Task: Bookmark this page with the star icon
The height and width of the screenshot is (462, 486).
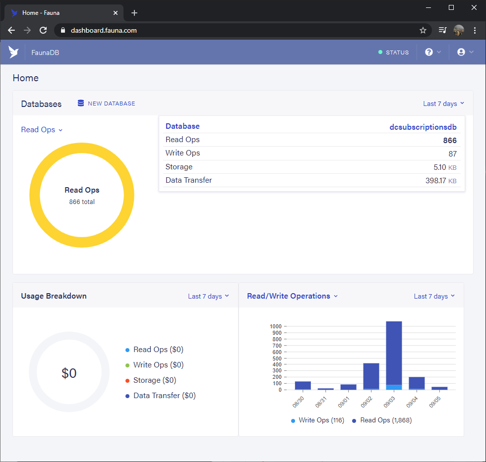Action: pyautogui.click(x=423, y=30)
